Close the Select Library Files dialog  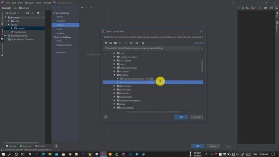[x=201, y=31]
